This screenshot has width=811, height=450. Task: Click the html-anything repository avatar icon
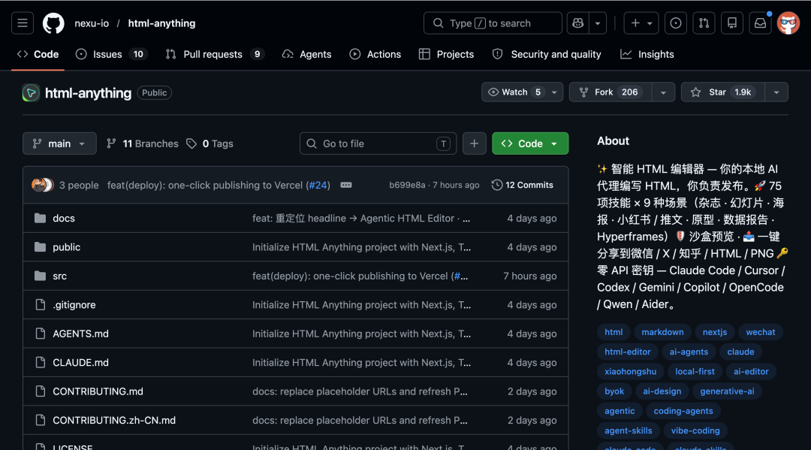[x=31, y=93]
